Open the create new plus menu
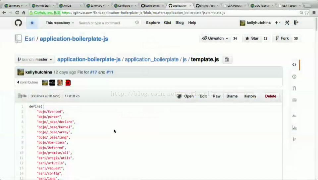 tap(278, 23)
